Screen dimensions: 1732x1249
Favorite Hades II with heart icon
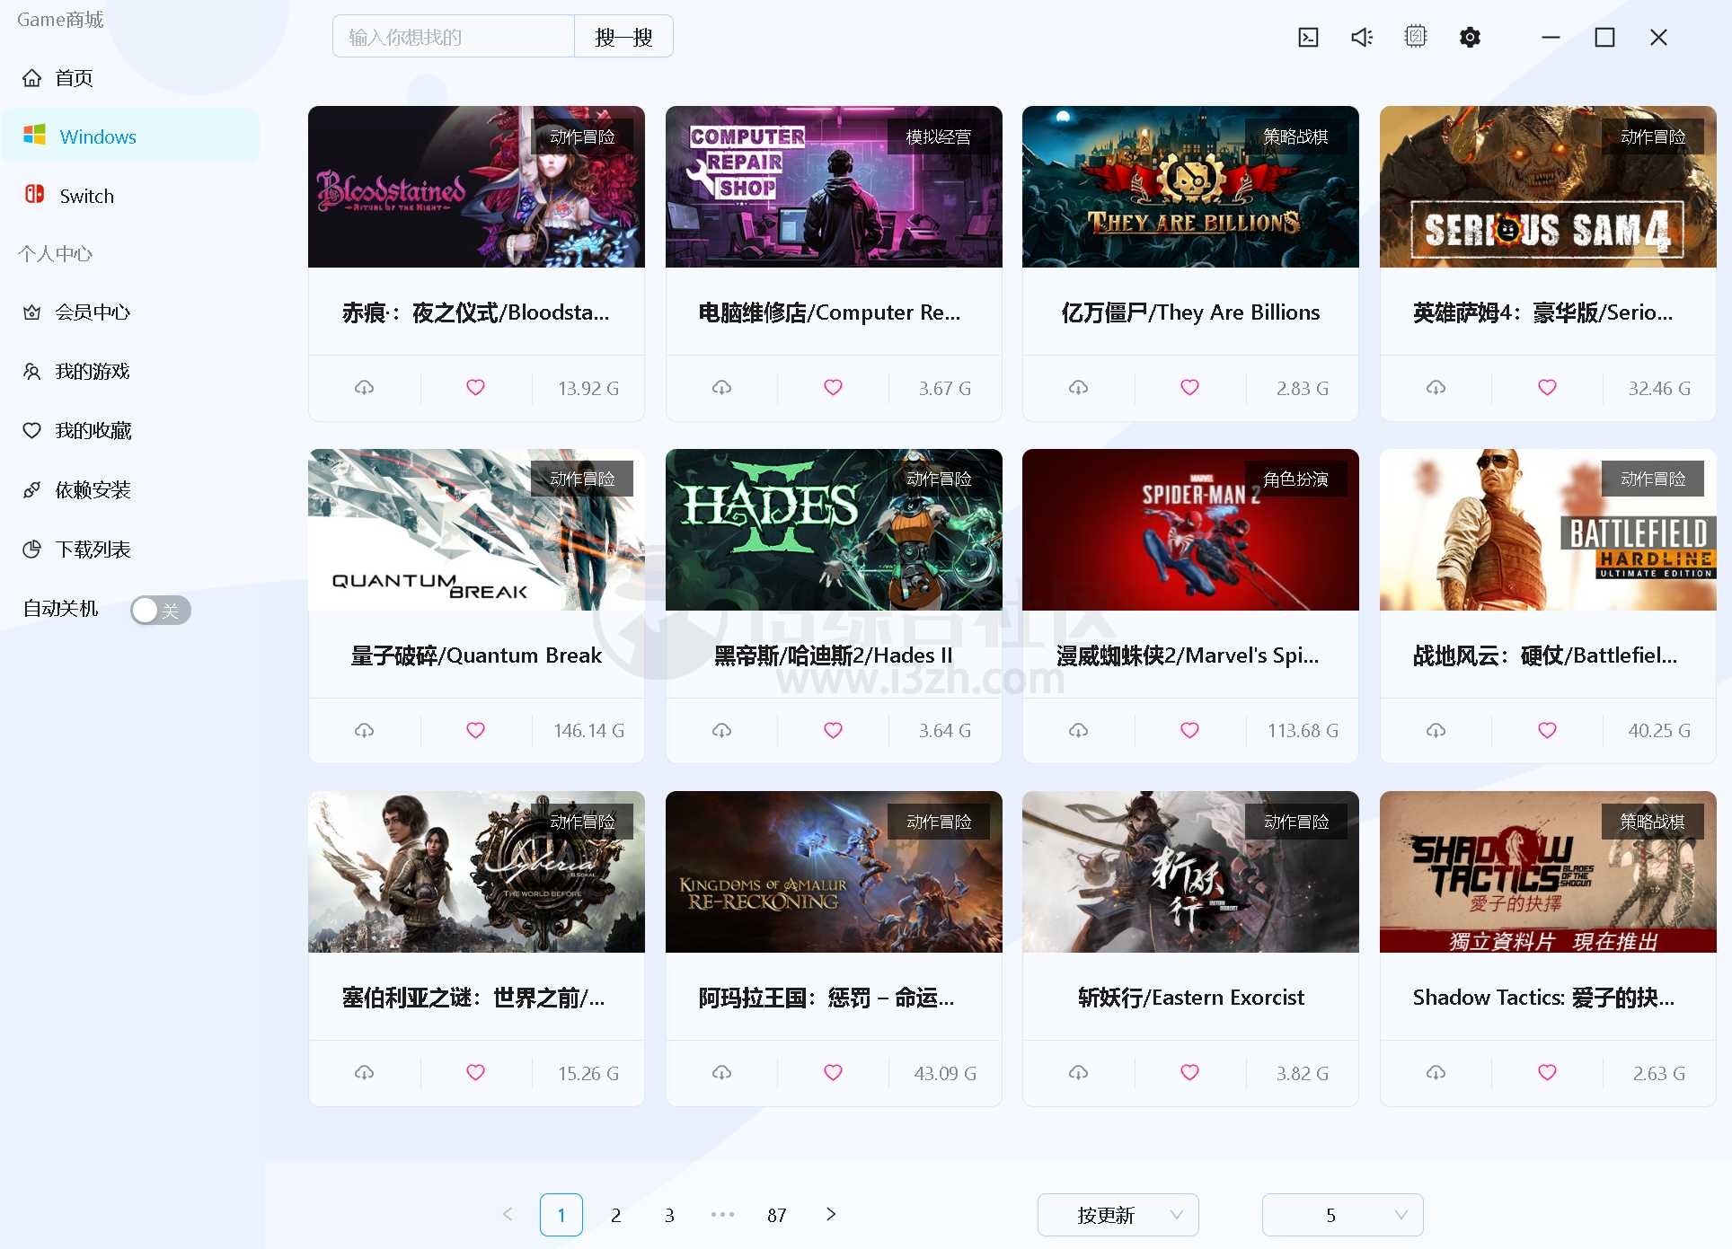[833, 731]
